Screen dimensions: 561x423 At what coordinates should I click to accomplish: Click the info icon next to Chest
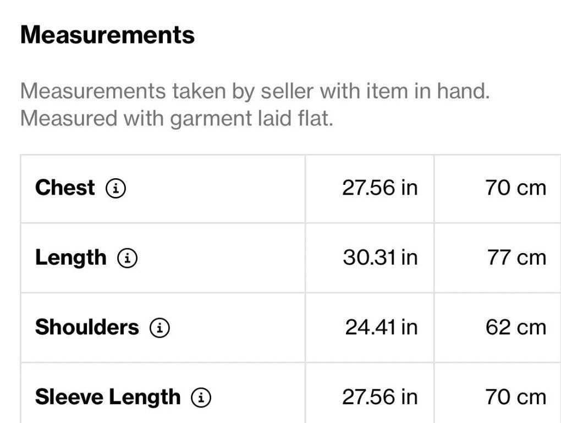click(116, 188)
